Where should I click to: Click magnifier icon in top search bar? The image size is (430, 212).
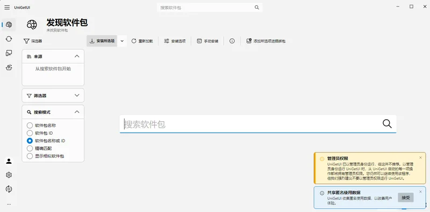[x=257, y=8]
